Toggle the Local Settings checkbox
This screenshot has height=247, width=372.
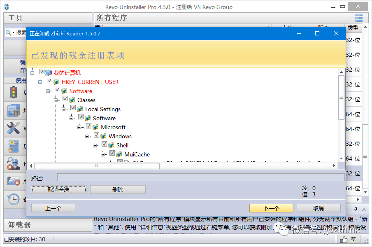(x=73, y=108)
